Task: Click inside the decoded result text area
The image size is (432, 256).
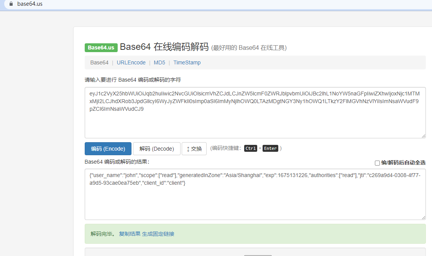Action: pos(255,194)
